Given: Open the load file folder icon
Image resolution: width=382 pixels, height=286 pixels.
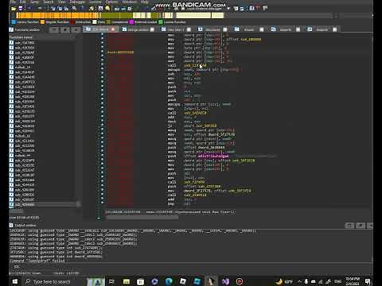Looking at the screenshot, I should tap(14, 9).
